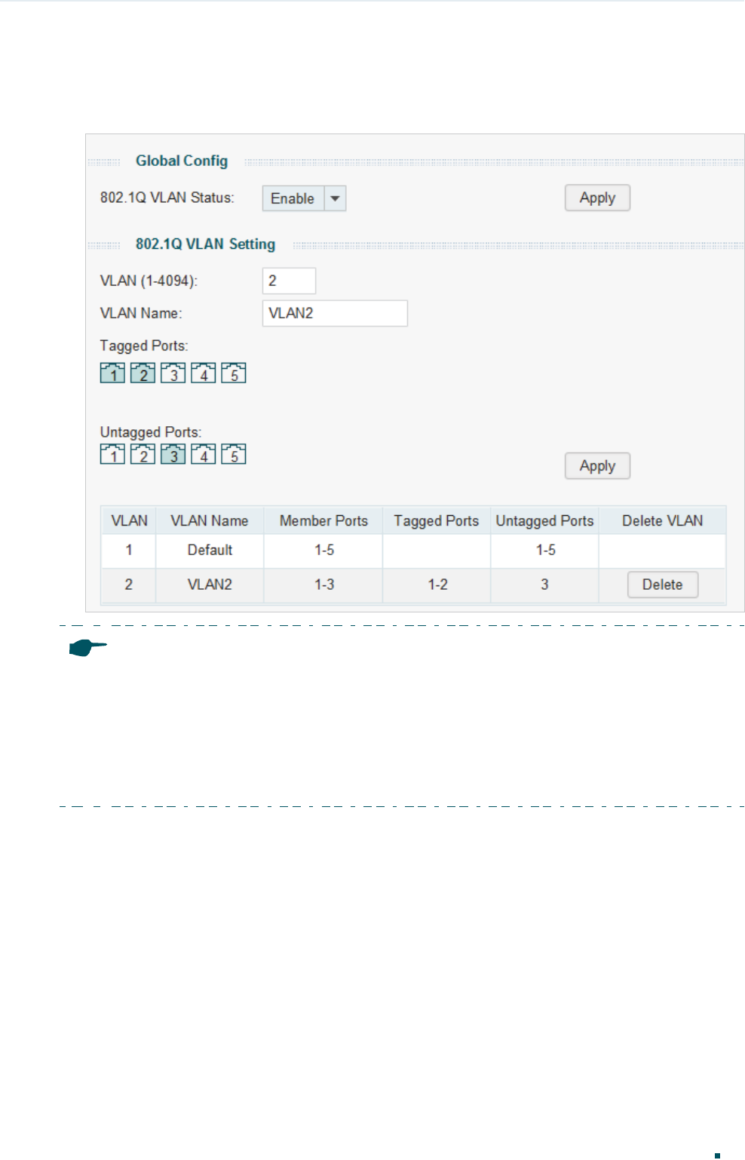Click the VLAN Name column header
This screenshot has width=745, height=1160.
(x=210, y=520)
